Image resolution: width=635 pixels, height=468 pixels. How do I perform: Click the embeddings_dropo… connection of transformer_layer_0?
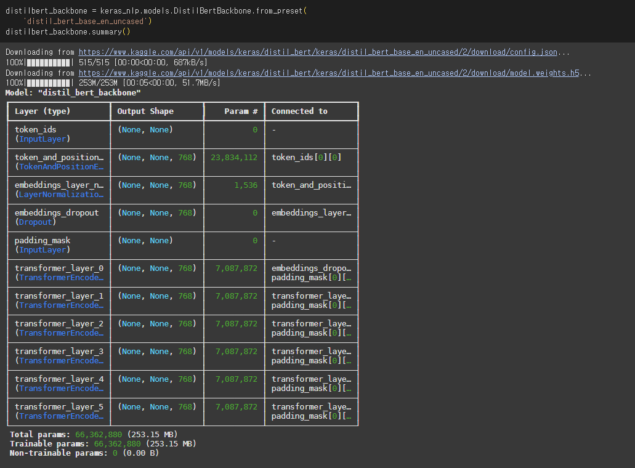(x=312, y=268)
